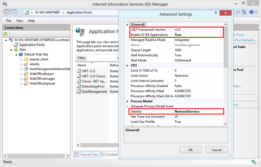
Task: Open the Filter dropdown arrow
Action: [x=117, y=58]
